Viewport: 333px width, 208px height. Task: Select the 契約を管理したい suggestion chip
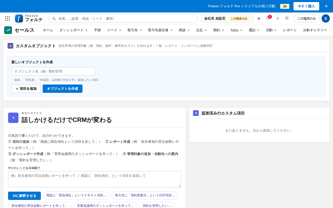click(157, 205)
